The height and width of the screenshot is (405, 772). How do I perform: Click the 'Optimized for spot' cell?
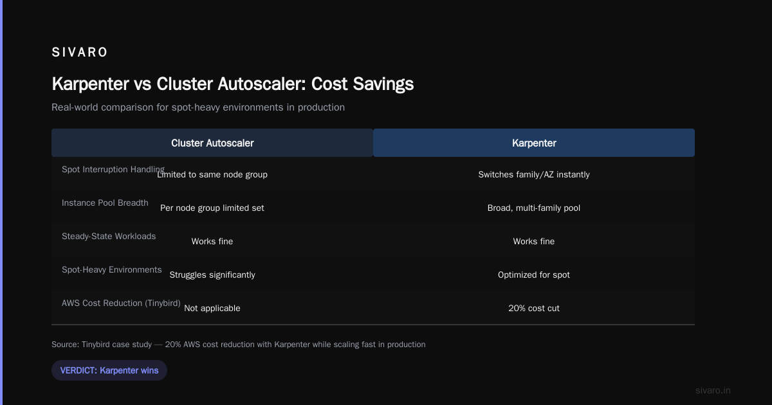[534, 274]
